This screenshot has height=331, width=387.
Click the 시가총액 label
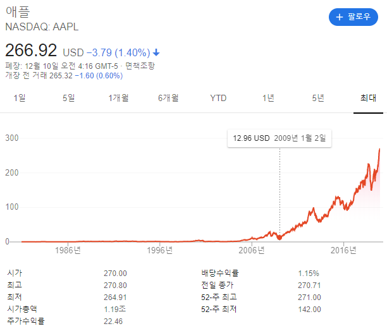(22, 309)
